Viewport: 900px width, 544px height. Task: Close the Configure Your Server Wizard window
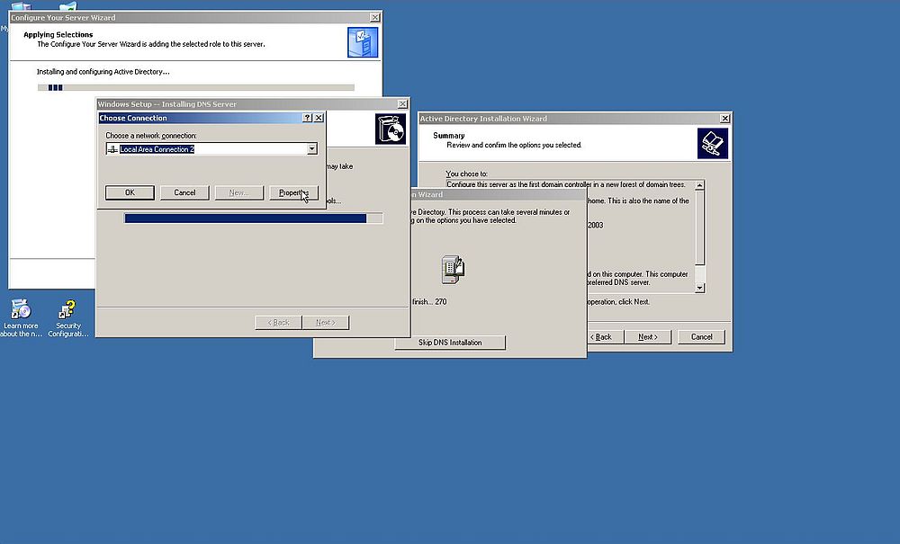tap(374, 18)
